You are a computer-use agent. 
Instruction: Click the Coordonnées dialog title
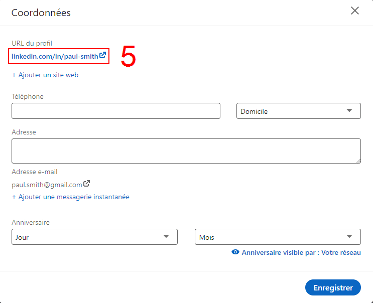point(41,13)
